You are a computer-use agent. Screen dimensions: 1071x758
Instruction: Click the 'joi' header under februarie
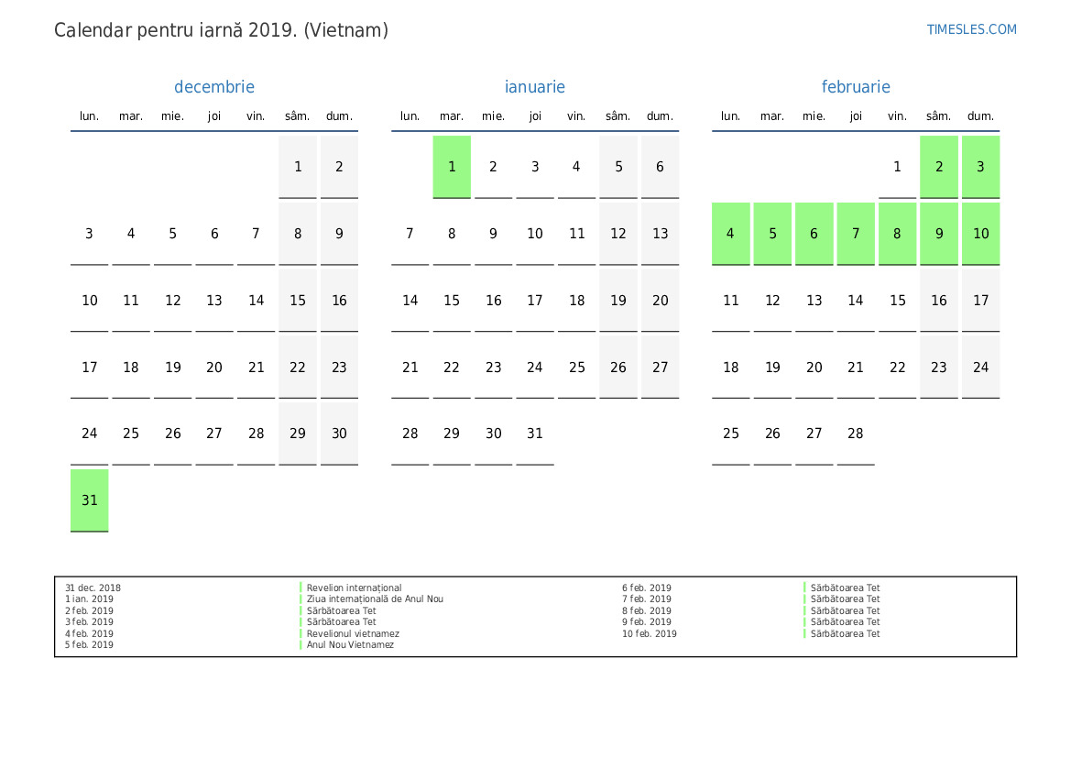click(x=856, y=116)
